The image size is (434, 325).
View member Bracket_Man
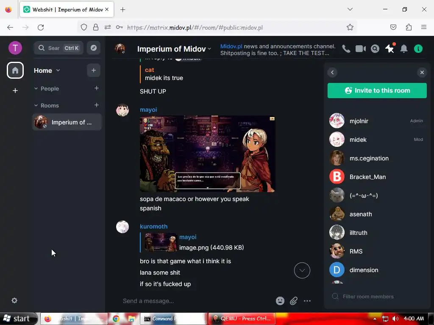(x=377, y=176)
